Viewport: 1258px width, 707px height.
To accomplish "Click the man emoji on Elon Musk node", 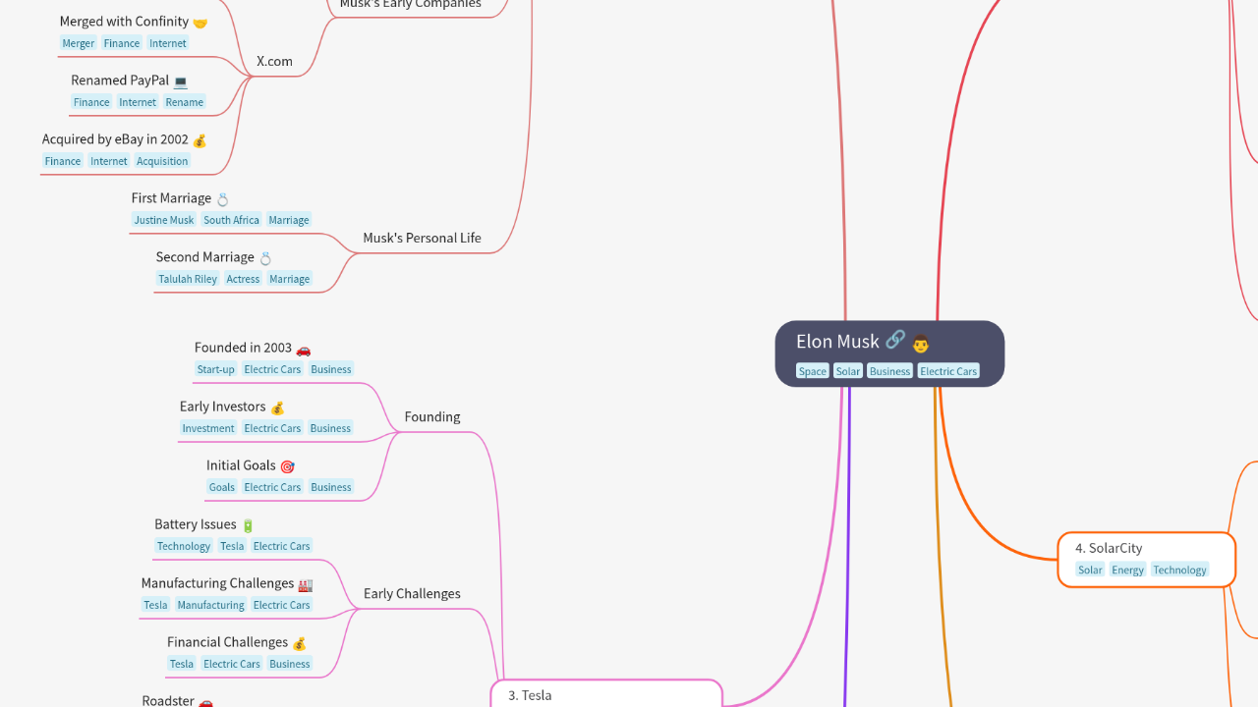I will point(921,342).
